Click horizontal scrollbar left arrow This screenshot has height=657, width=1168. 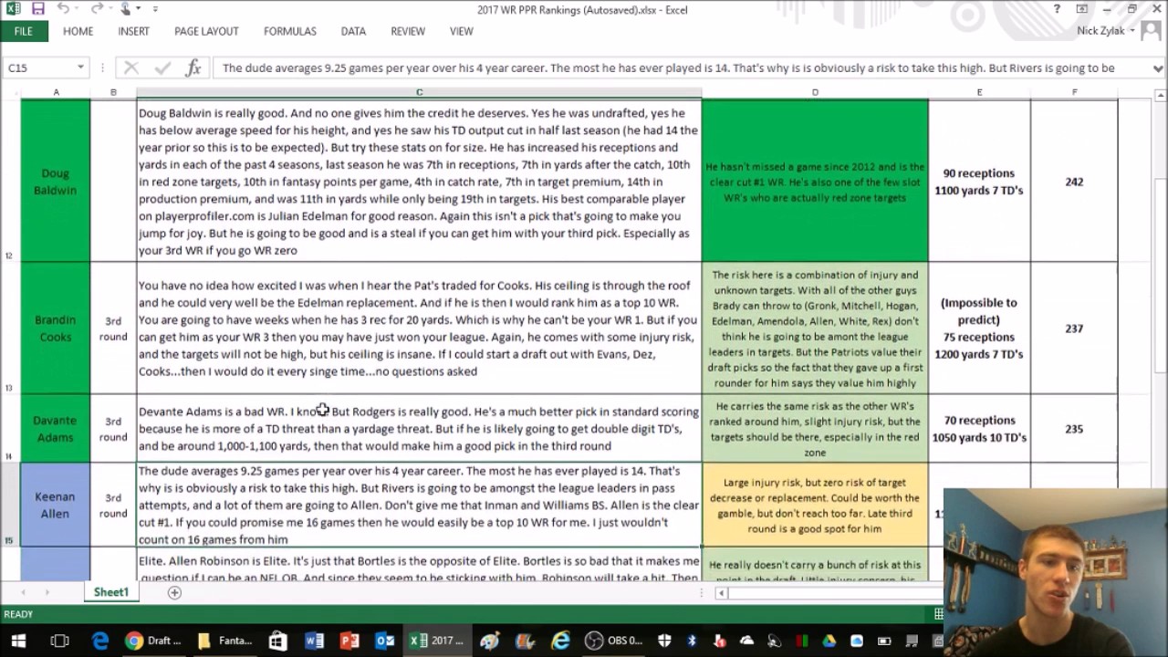721,592
